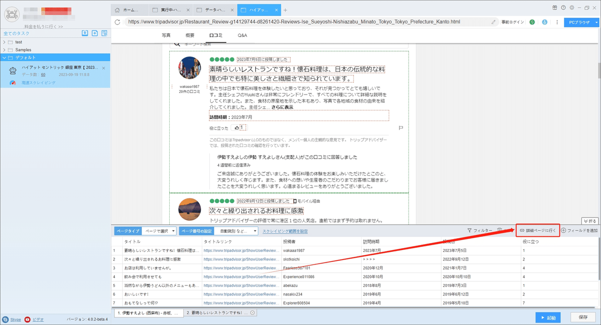Open the three-dot more options menu
The image size is (601, 325).
(x=557, y=22)
